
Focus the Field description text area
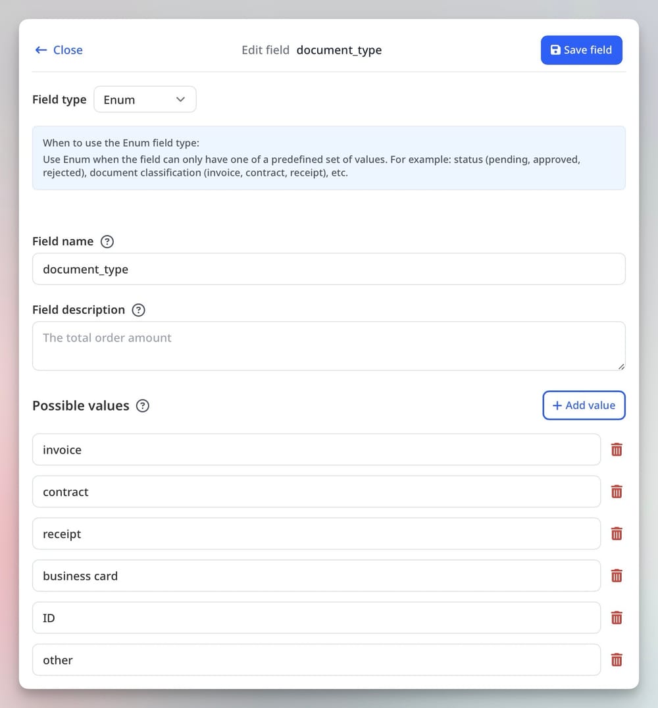coord(328,345)
